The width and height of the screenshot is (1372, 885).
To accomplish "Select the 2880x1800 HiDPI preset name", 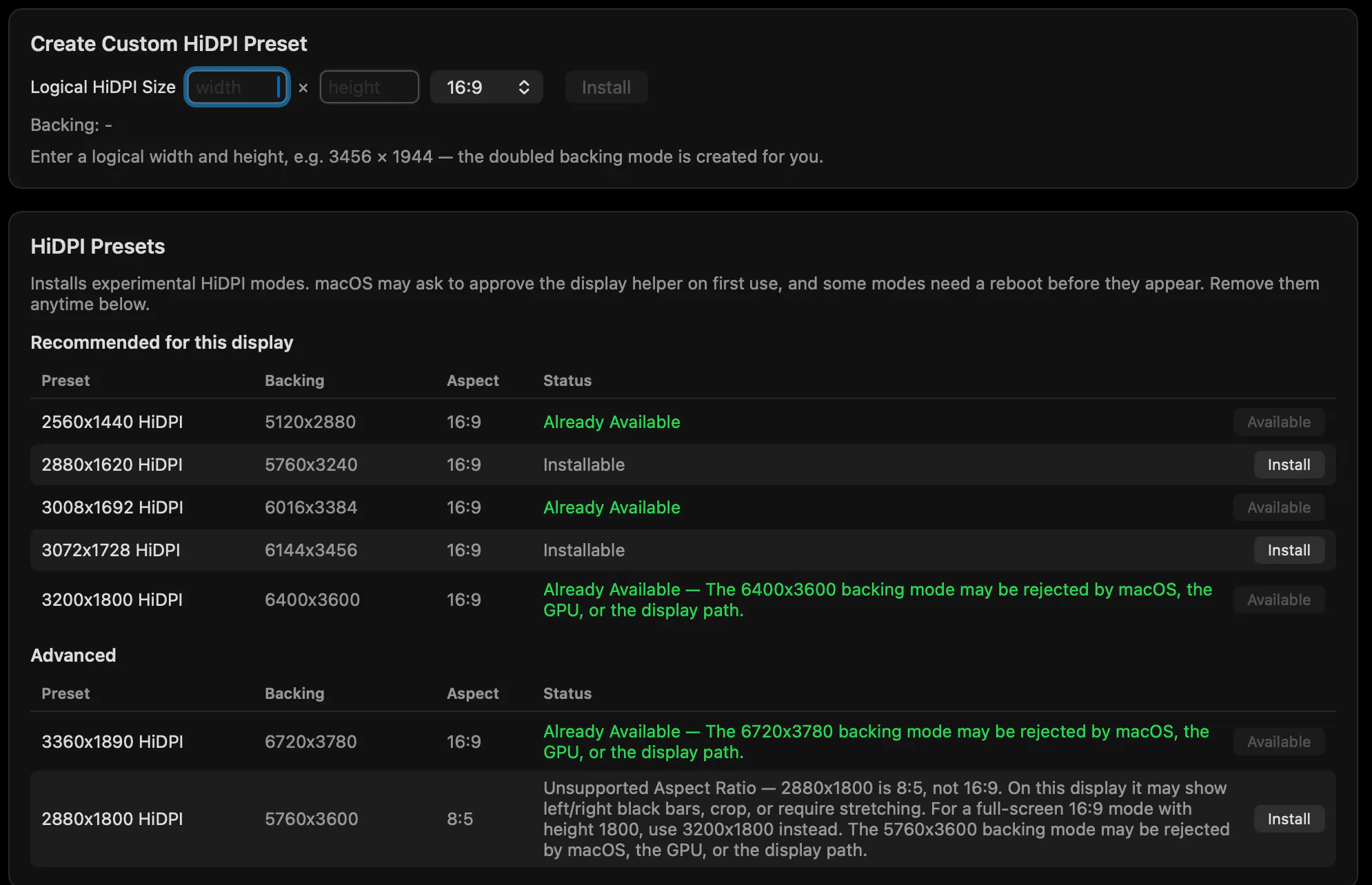I will pyautogui.click(x=112, y=819).
